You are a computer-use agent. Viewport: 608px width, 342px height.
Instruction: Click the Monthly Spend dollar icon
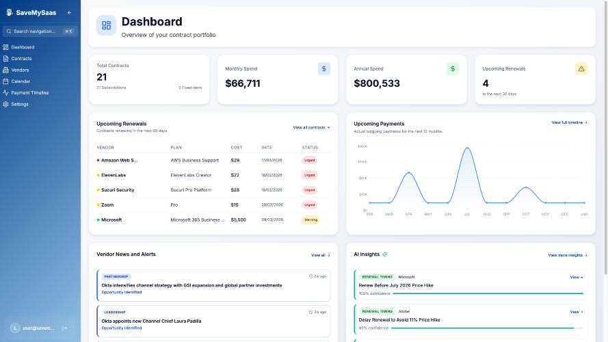[323, 68]
